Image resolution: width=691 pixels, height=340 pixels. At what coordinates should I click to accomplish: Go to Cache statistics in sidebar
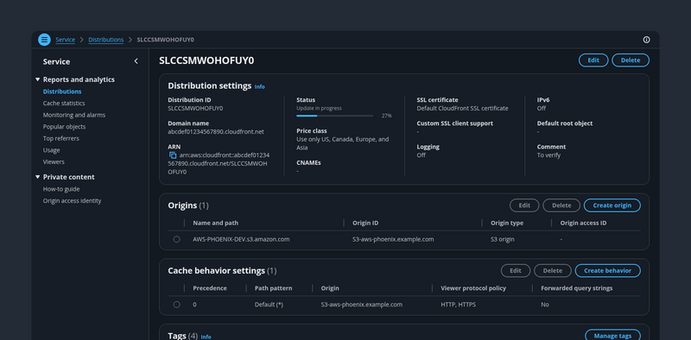click(x=64, y=103)
